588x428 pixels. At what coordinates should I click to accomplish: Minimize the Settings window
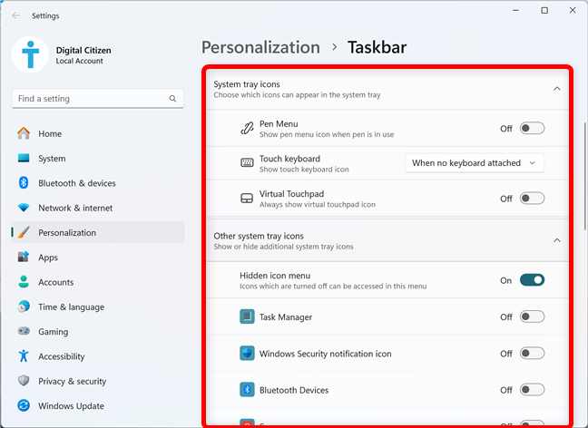[x=516, y=11]
